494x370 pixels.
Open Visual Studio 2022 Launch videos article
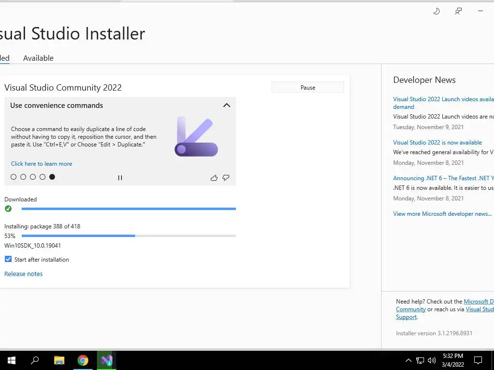[x=443, y=103]
